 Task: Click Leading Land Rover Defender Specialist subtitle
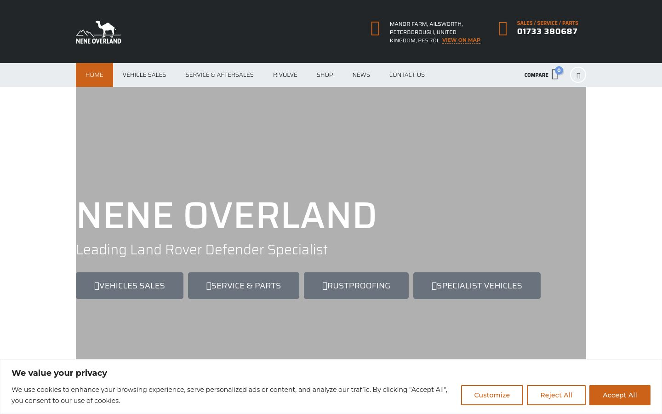pyautogui.click(x=202, y=249)
